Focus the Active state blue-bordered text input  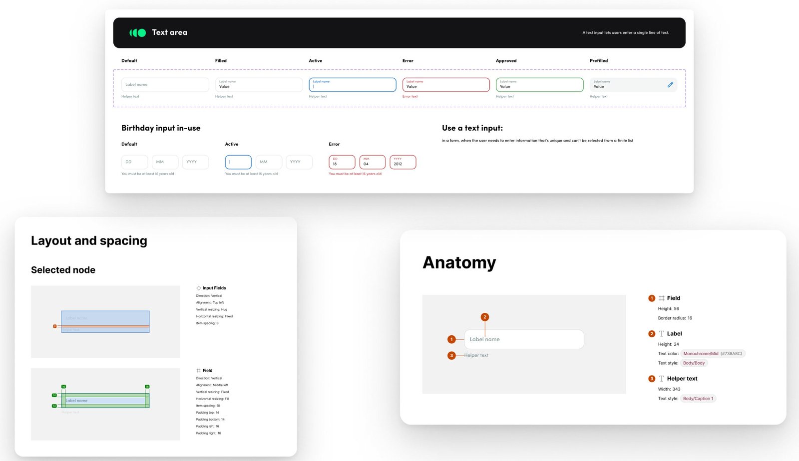(353, 85)
